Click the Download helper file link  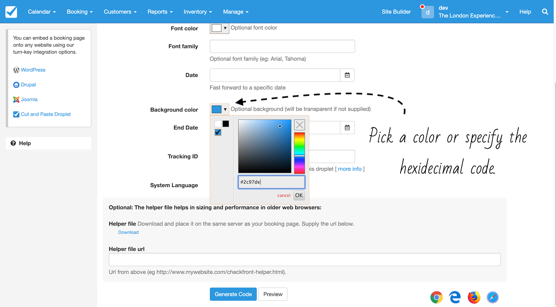click(128, 232)
